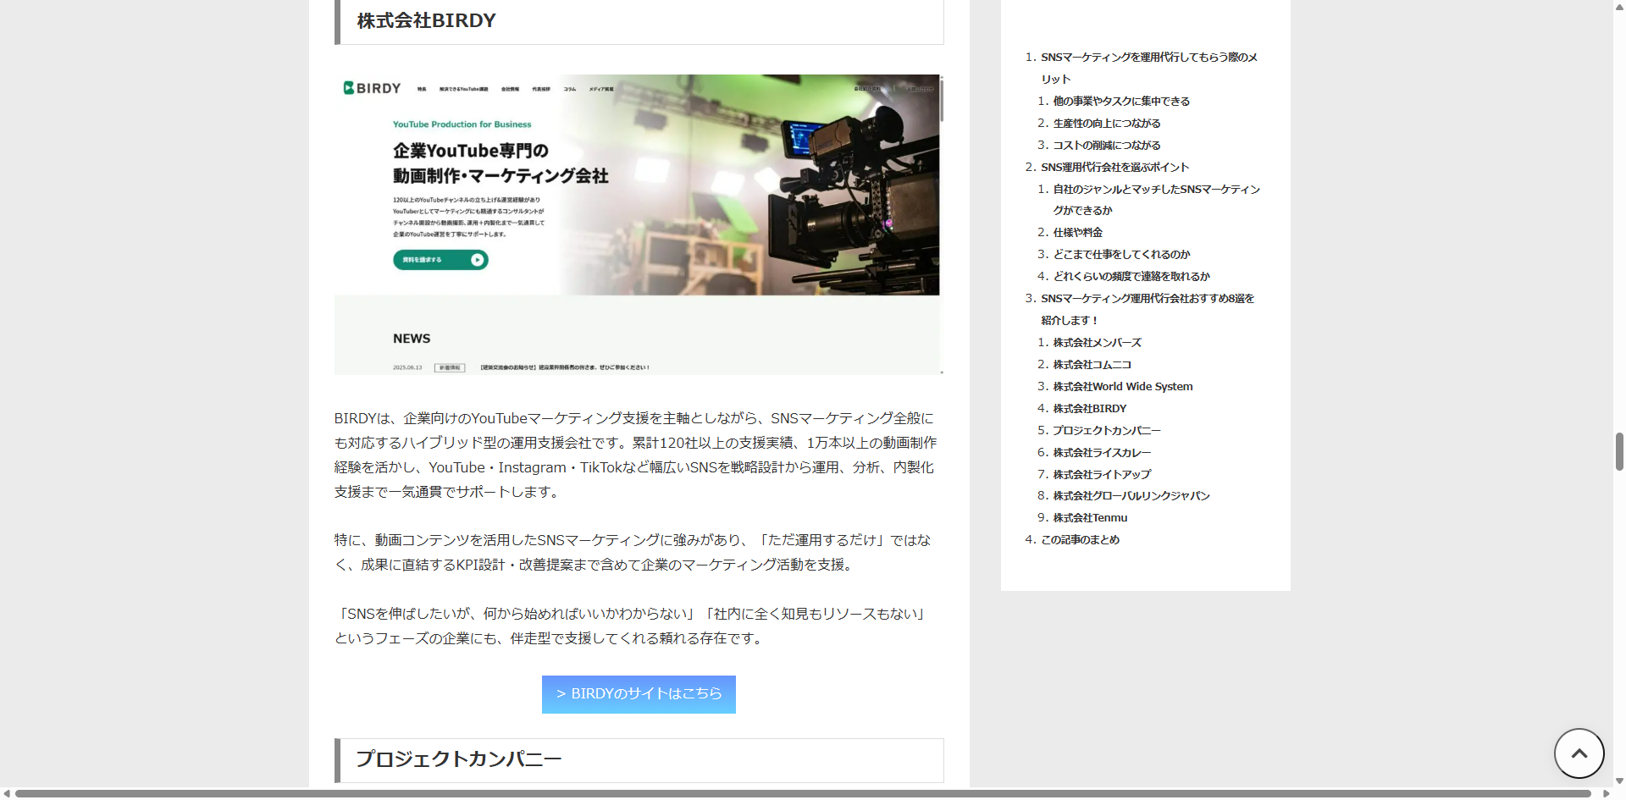Jump to プロジェクトカンパニー in sidebar contents
Viewport: 1626px width, 800px height.
[1106, 431]
